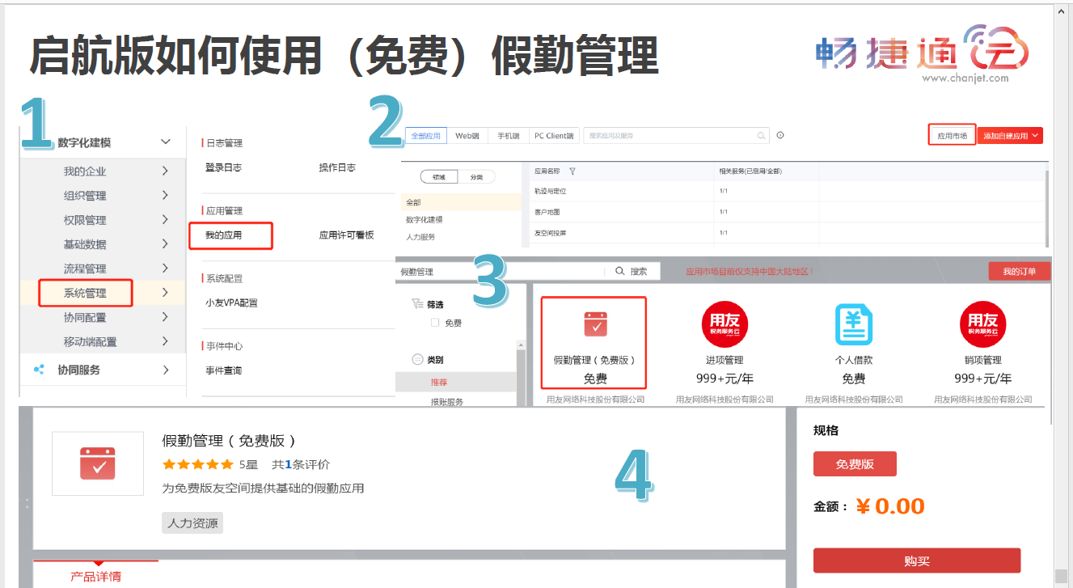Screen dimensions: 1073x588
Task: Select the 销项管理 red 用友 icon
Action: pyautogui.click(x=982, y=324)
